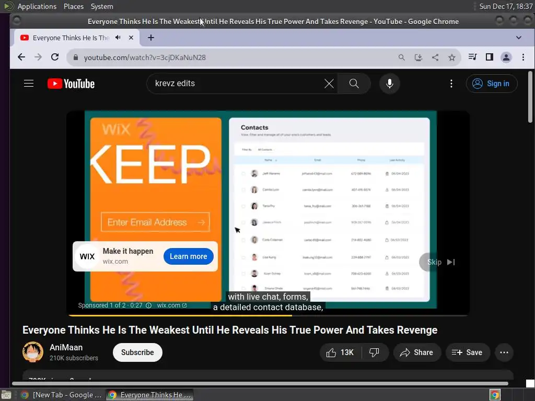Viewport: 535px width, 401px height.
Task: Open the YouTube hamburger guide menu
Action: (x=29, y=84)
